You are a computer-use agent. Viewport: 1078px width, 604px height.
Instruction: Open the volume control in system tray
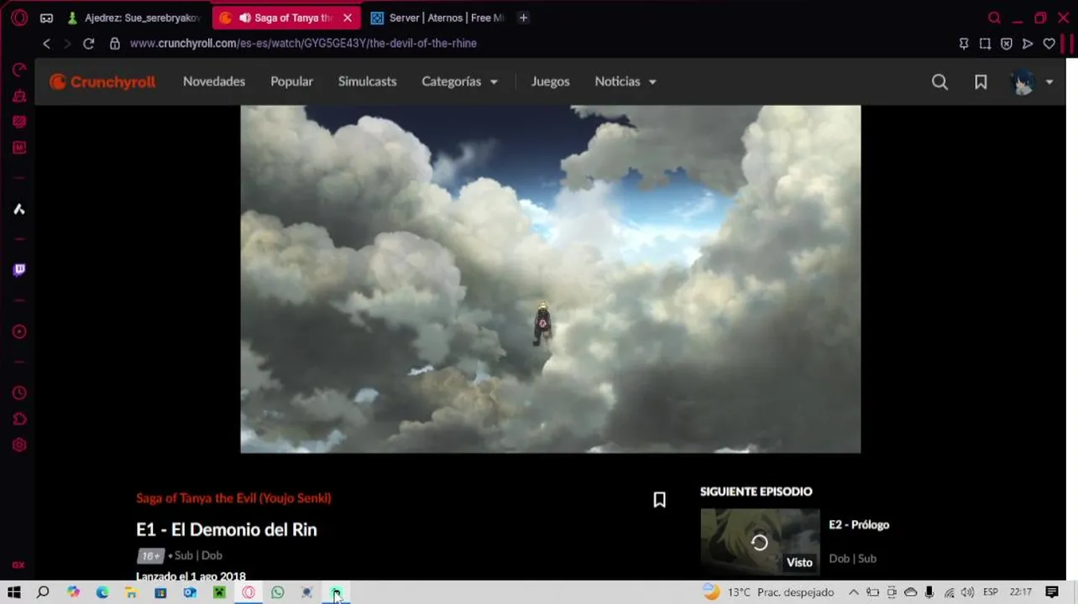(967, 592)
